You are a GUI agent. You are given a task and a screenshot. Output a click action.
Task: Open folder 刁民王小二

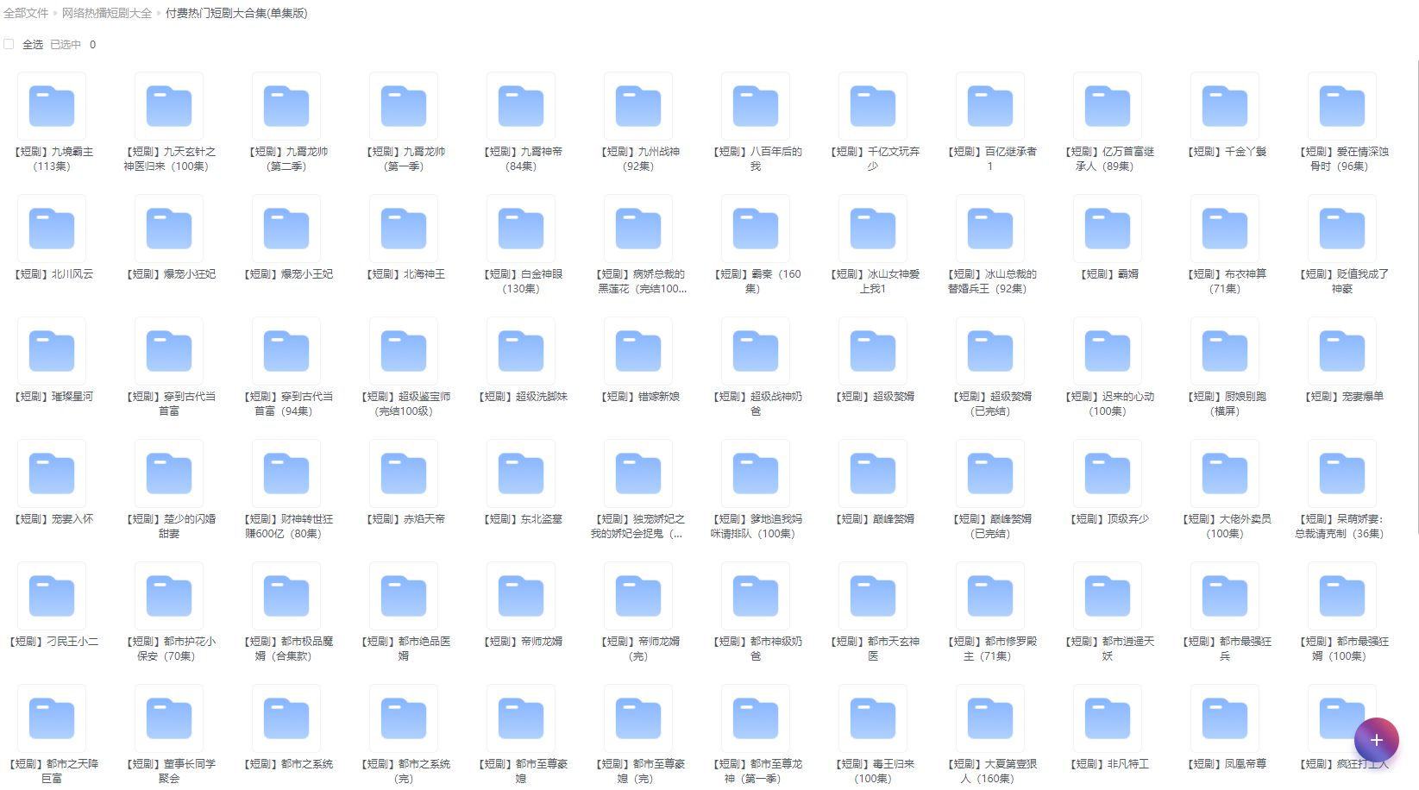pyautogui.click(x=52, y=596)
